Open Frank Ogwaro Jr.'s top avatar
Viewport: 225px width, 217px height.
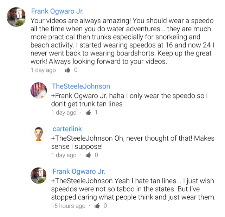pyautogui.click(x=16, y=17)
